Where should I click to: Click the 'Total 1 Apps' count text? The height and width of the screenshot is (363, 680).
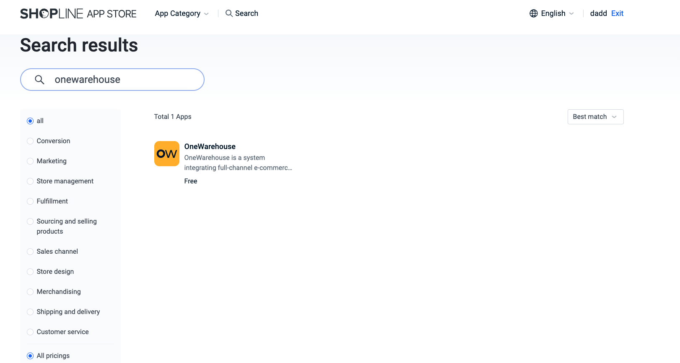pos(173,117)
